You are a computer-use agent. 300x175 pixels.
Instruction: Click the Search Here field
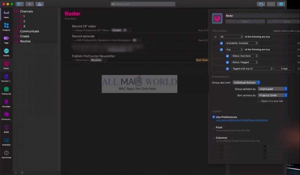click(143, 4)
